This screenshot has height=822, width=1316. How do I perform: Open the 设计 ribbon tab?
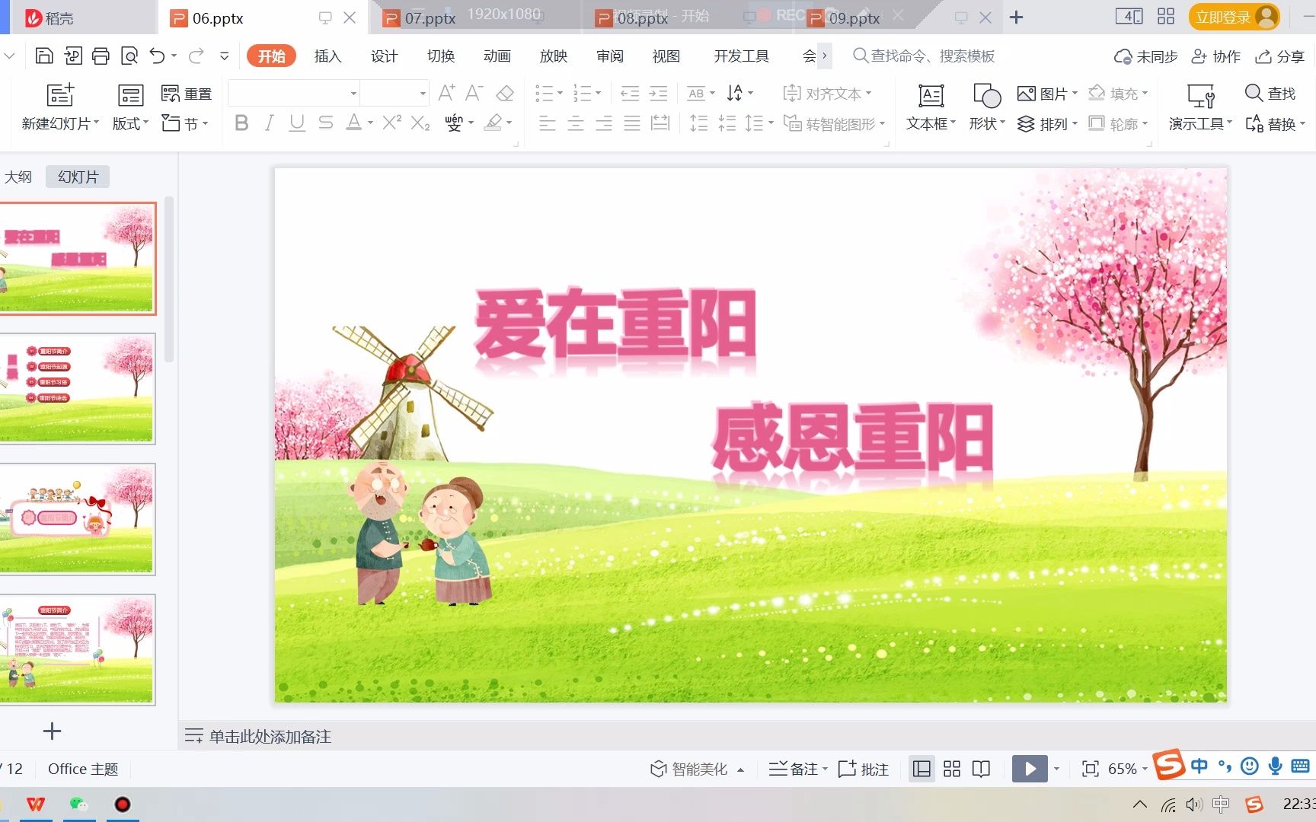pos(384,56)
